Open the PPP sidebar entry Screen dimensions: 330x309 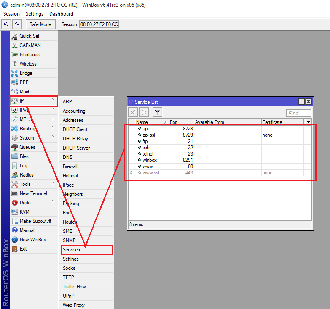[34, 82]
